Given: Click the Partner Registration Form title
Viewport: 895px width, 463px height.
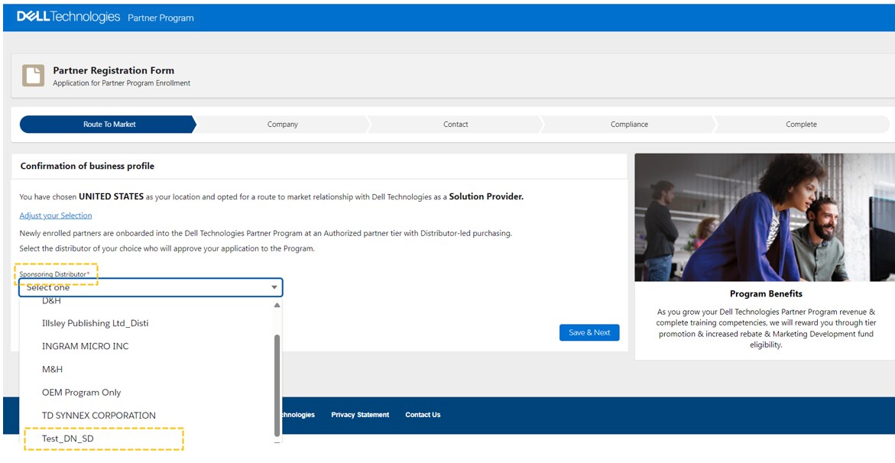Looking at the screenshot, I should (114, 71).
